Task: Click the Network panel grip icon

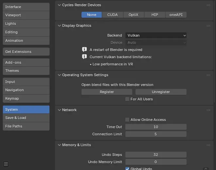Action: point(208,110)
